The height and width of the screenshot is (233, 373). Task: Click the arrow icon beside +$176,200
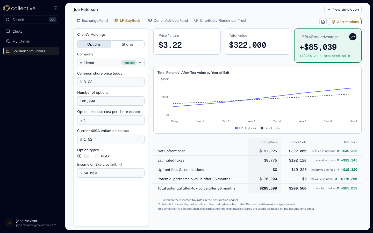pyautogui.click(x=336, y=179)
